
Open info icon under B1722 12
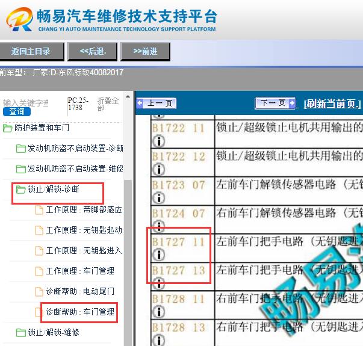[158, 170]
